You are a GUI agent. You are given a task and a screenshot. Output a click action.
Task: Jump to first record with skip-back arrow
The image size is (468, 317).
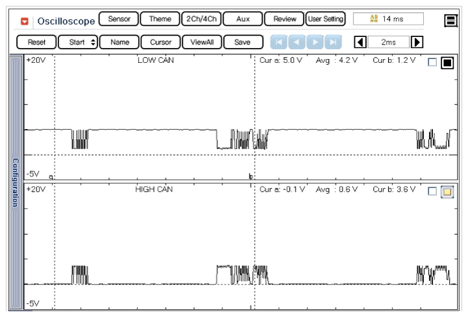279,42
